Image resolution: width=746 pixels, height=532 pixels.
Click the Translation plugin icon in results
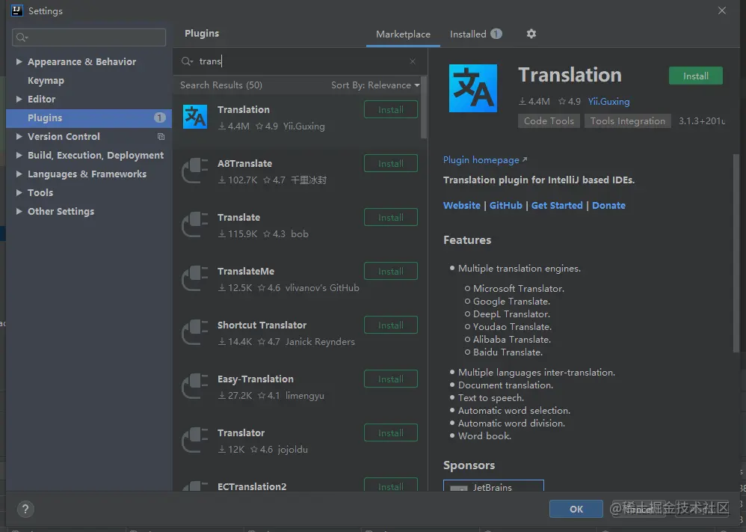(x=195, y=117)
